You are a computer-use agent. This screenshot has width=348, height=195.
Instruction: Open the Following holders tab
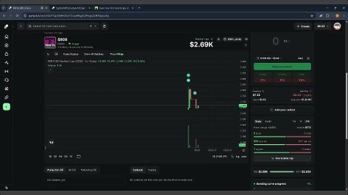[x=89, y=170]
